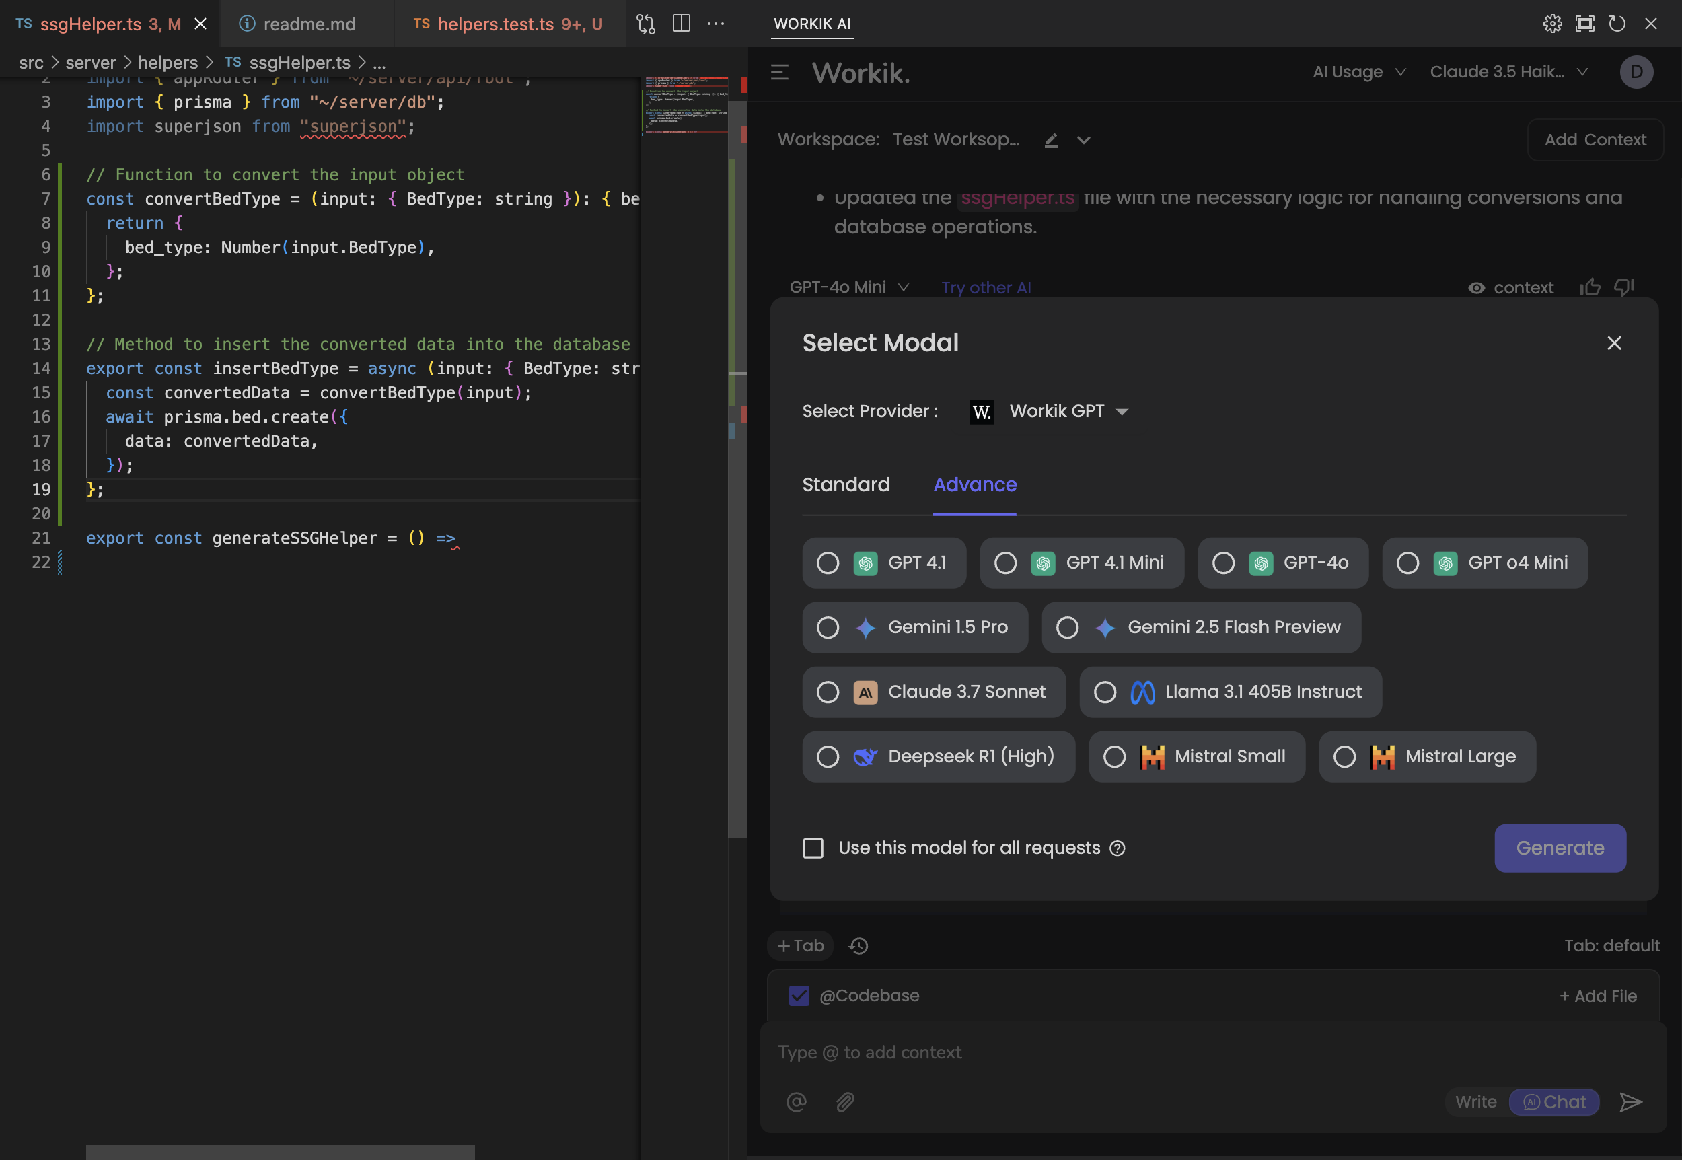Open server folder in breadcrumb

(91, 63)
